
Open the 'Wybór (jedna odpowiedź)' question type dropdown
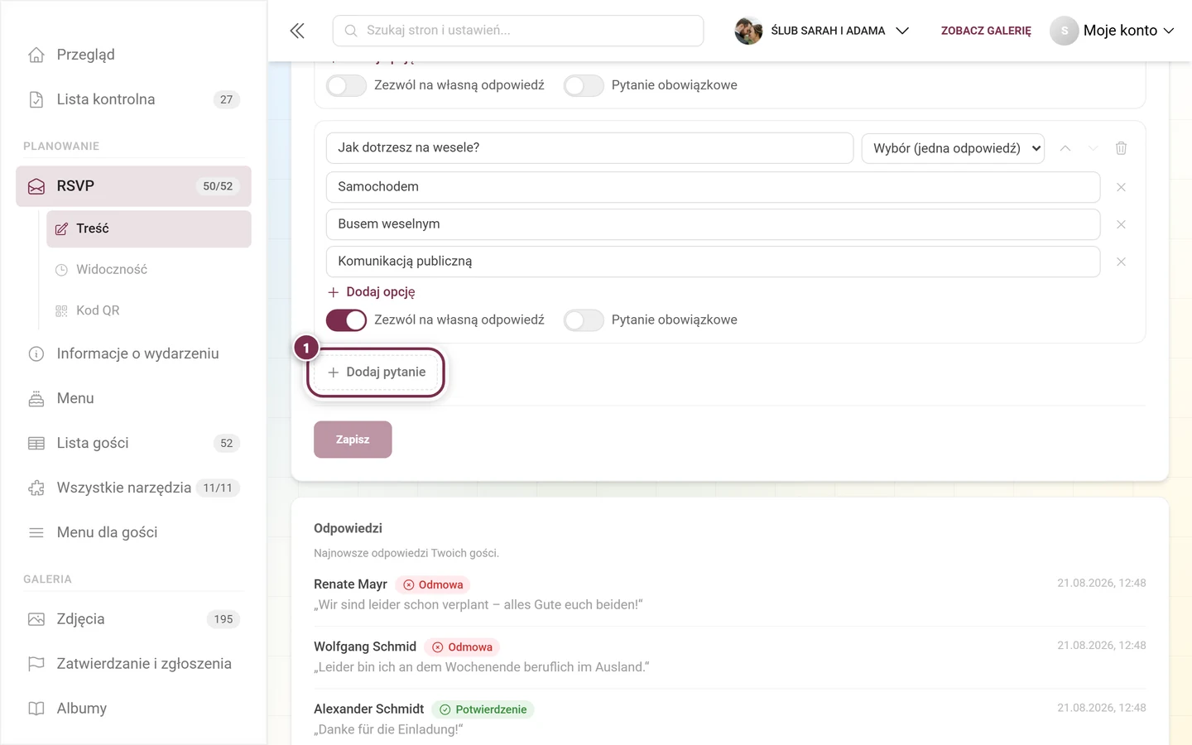953,148
